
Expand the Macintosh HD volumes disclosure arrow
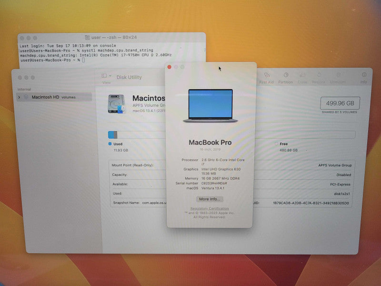pos(19,97)
